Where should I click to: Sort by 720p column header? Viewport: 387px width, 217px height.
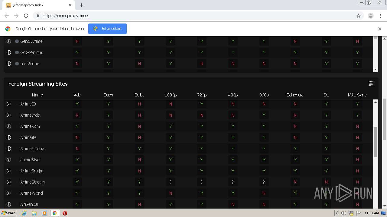pos(202,95)
